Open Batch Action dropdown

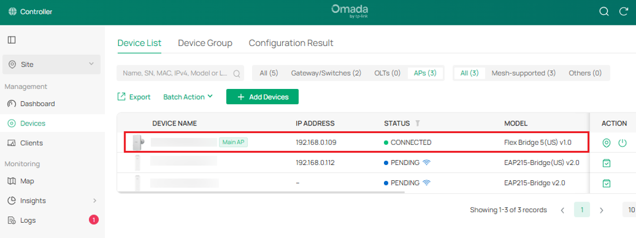pos(188,97)
